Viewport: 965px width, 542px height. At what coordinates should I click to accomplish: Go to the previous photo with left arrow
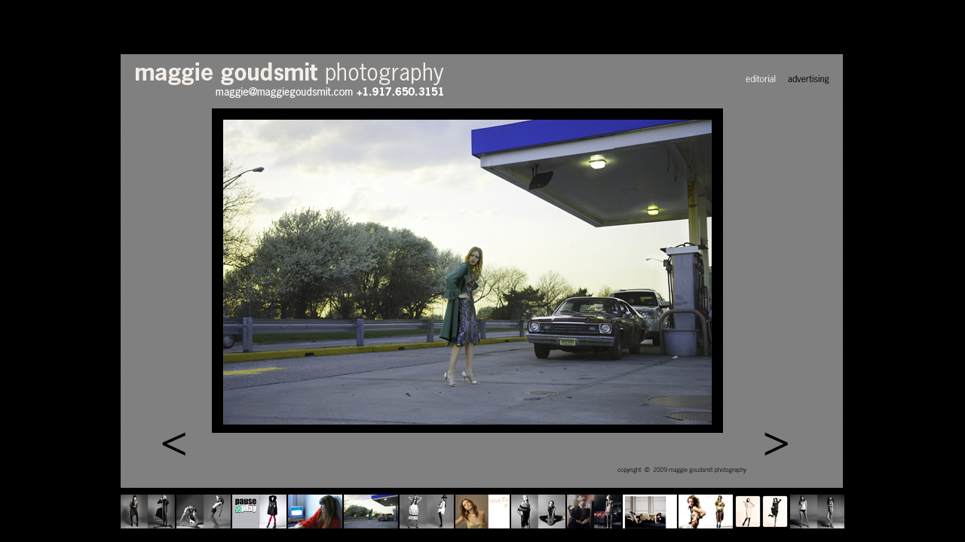pos(173,445)
